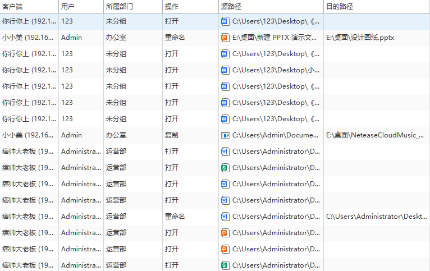Image resolution: width=430 pixels, height=271 pixels.
Task: Select 重命名 in the 运营部 row
Action: pyautogui.click(x=175, y=217)
